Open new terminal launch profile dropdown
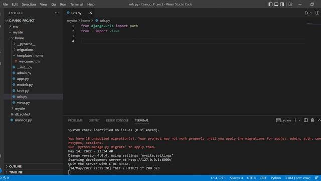Image resolution: width=321 pixels, height=181 pixels. tap(300, 120)
